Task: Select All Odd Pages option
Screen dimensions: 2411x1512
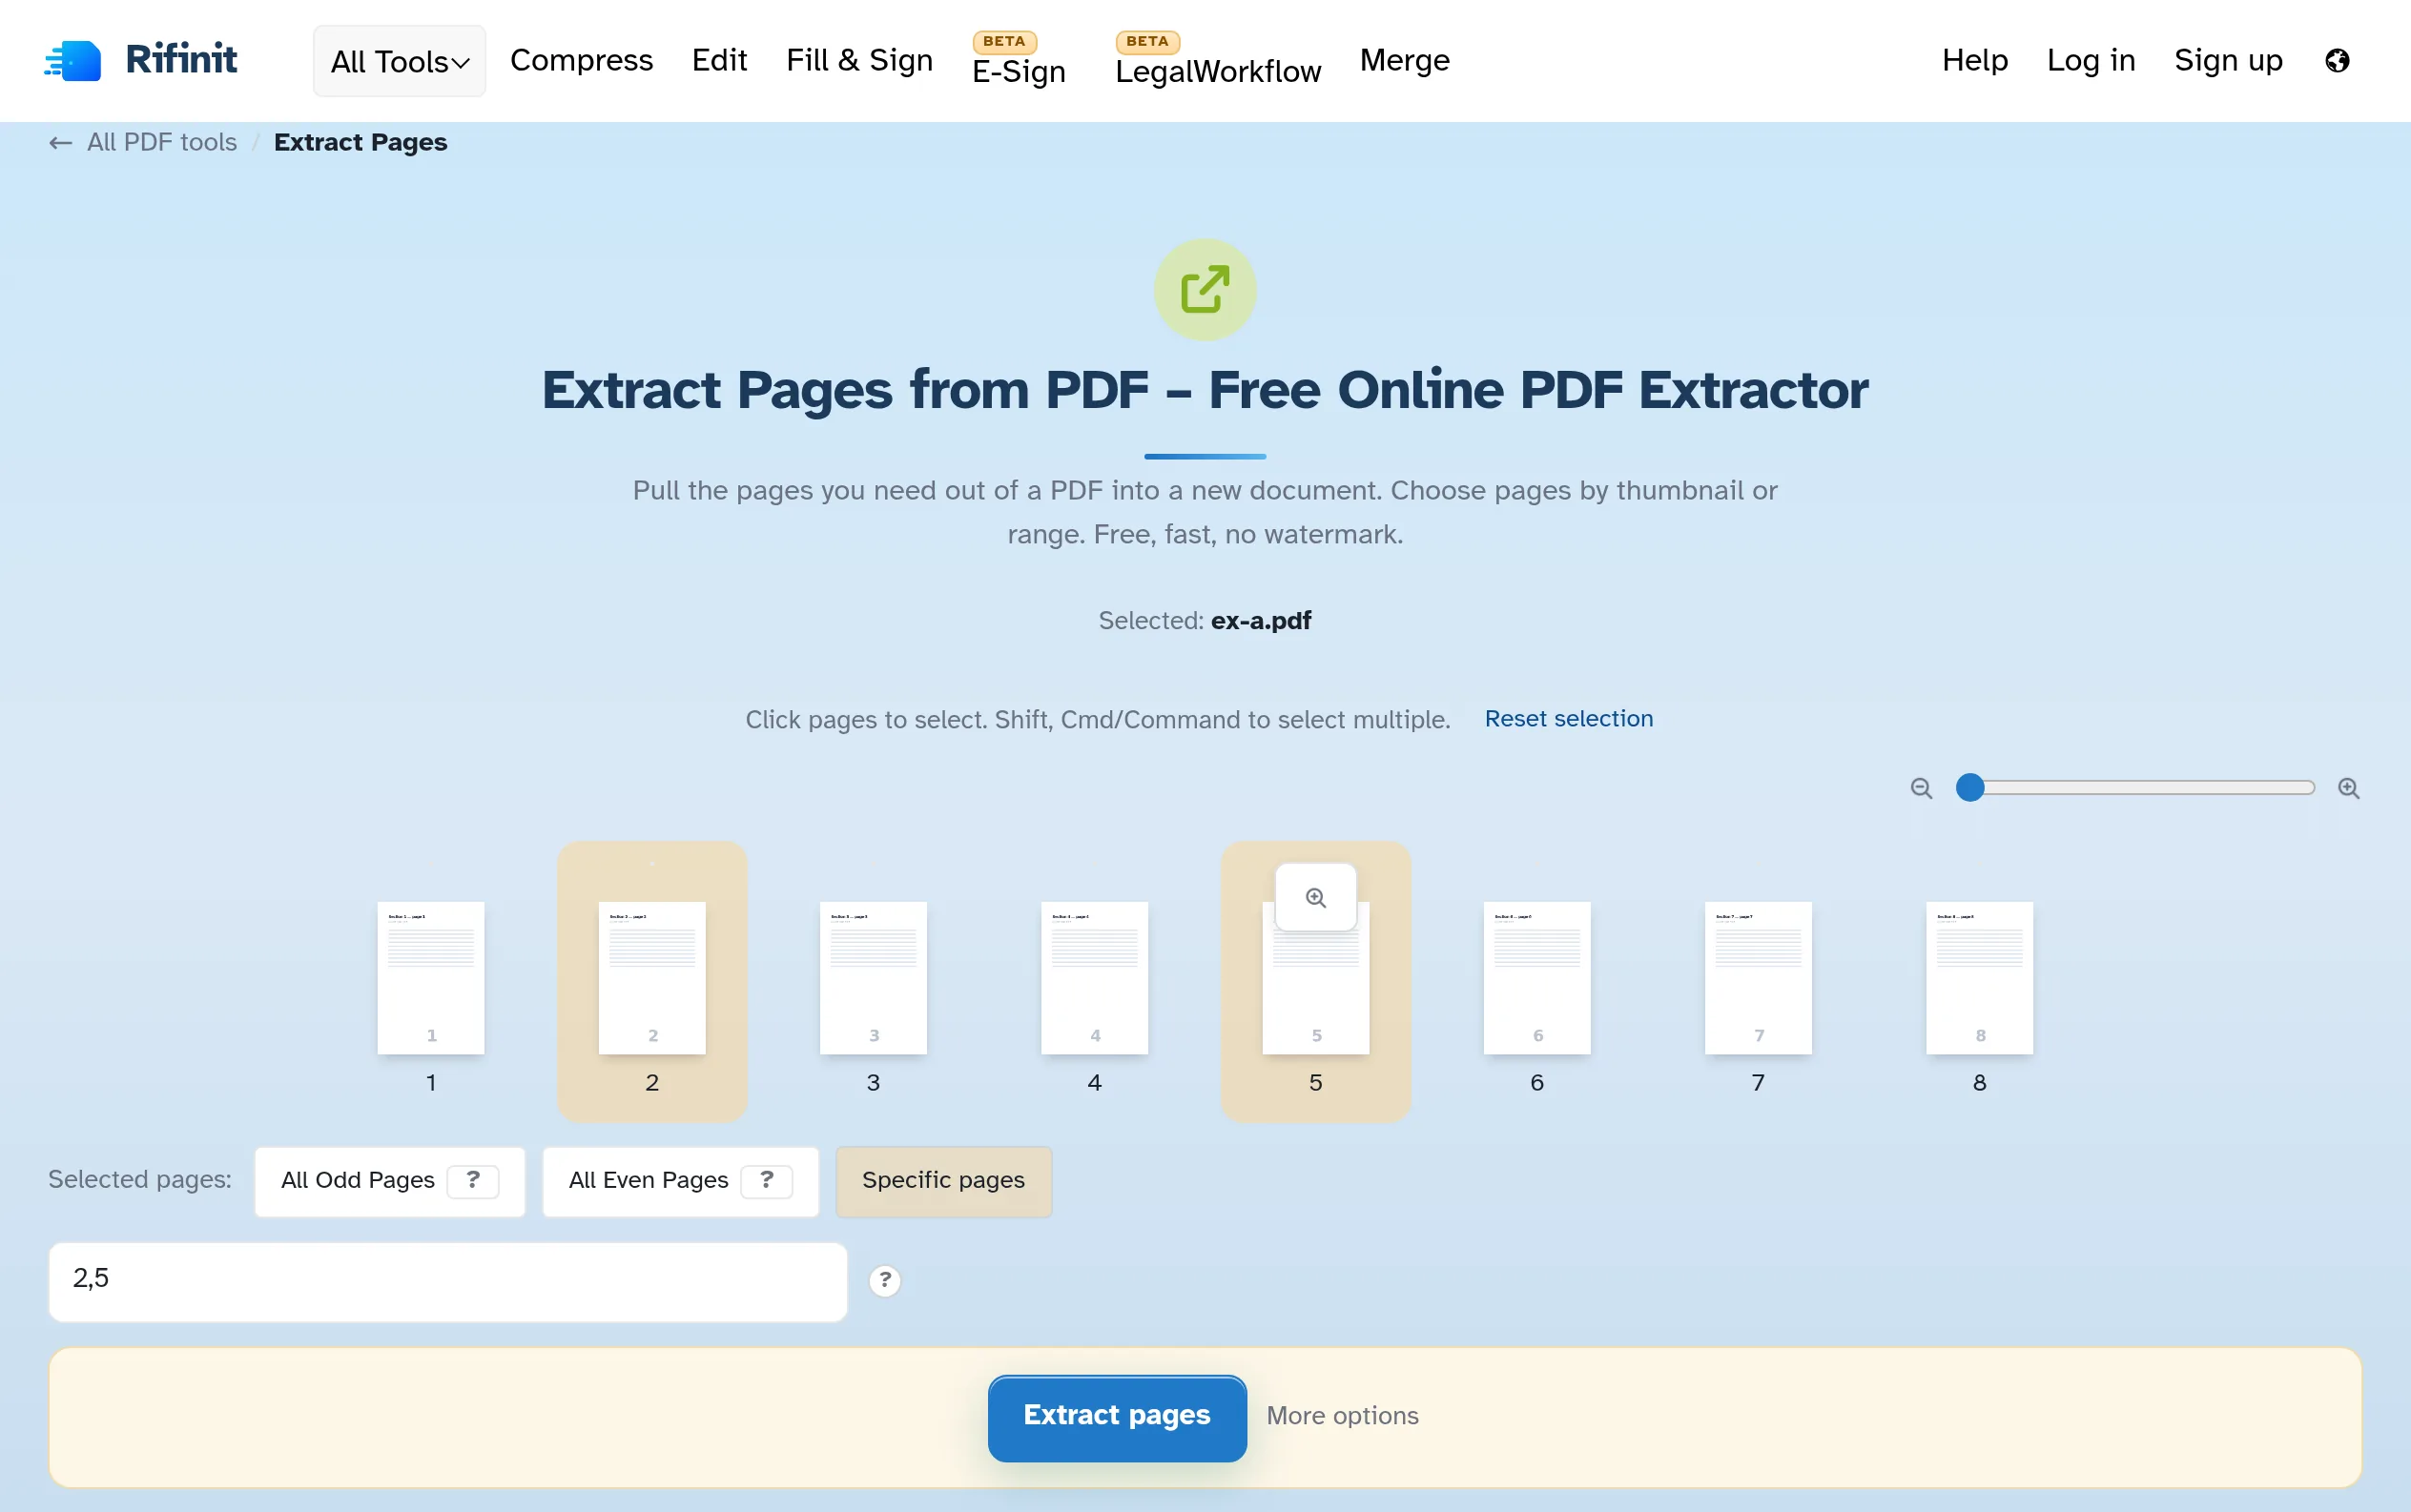Action: [x=390, y=1181]
